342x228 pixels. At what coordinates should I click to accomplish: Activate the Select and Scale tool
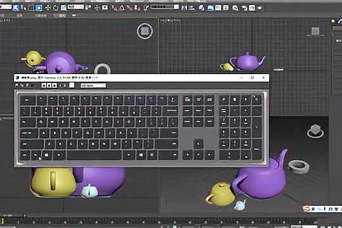tap(63, 8)
